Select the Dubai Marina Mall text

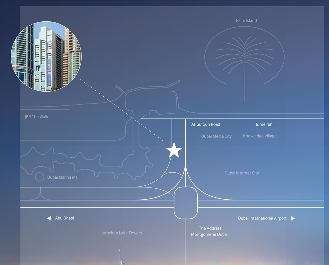coord(63,177)
